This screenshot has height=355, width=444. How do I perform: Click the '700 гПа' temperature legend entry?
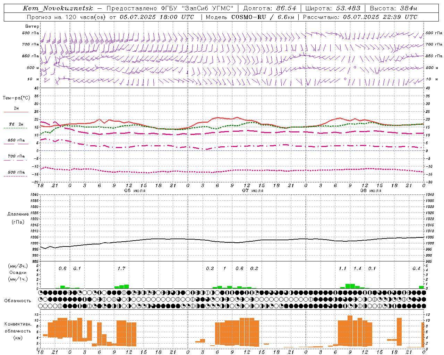pos(16,156)
